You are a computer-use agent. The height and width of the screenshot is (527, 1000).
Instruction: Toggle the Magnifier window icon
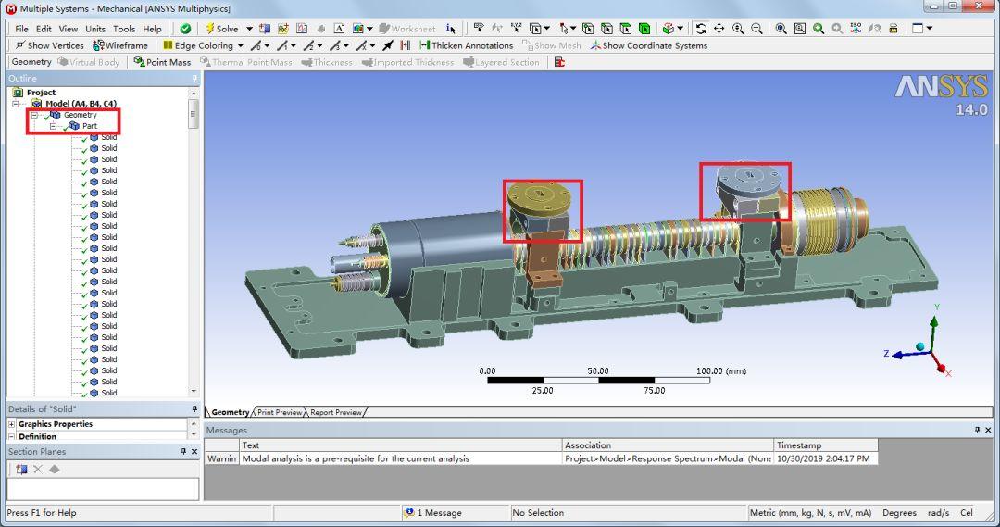800,29
